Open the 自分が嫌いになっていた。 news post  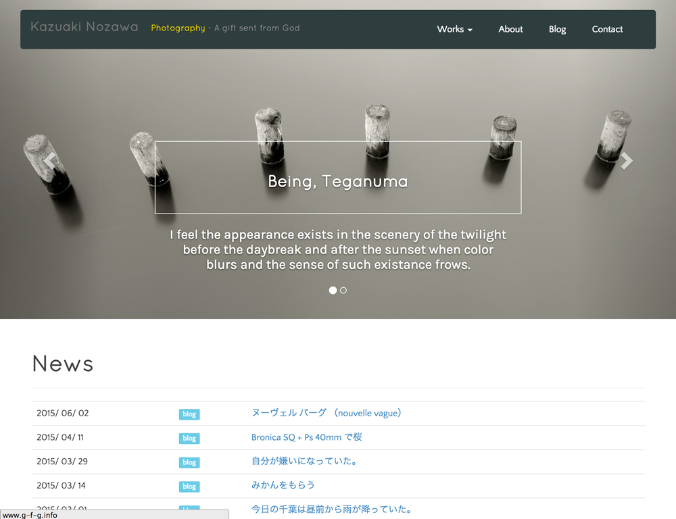[x=304, y=462]
